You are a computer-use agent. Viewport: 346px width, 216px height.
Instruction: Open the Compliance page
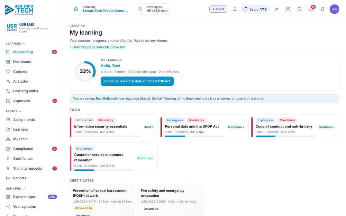coord(31,149)
